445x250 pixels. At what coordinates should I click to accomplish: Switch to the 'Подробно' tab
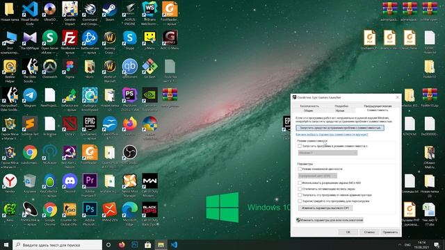[341, 106]
